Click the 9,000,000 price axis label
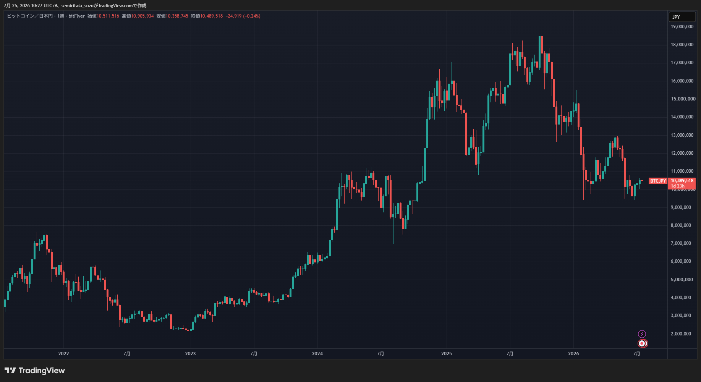701x382 pixels. pos(681,207)
